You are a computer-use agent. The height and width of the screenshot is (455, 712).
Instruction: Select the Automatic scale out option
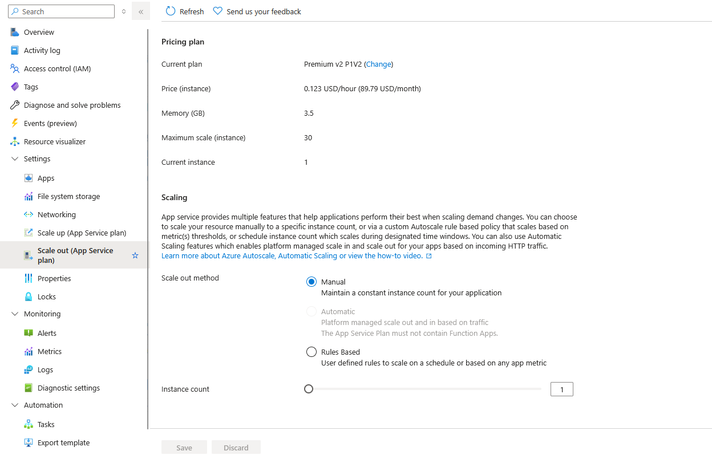pyautogui.click(x=311, y=311)
